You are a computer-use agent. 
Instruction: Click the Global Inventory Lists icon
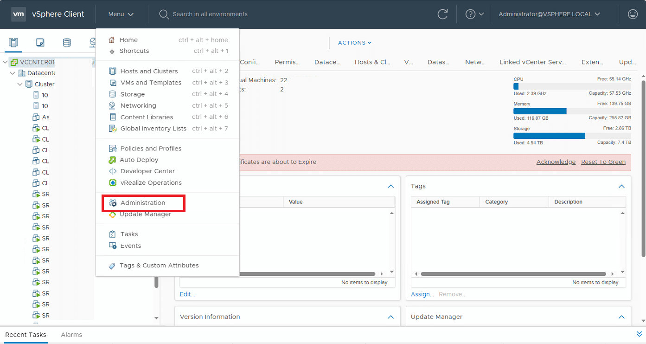[x=112, y=129]
